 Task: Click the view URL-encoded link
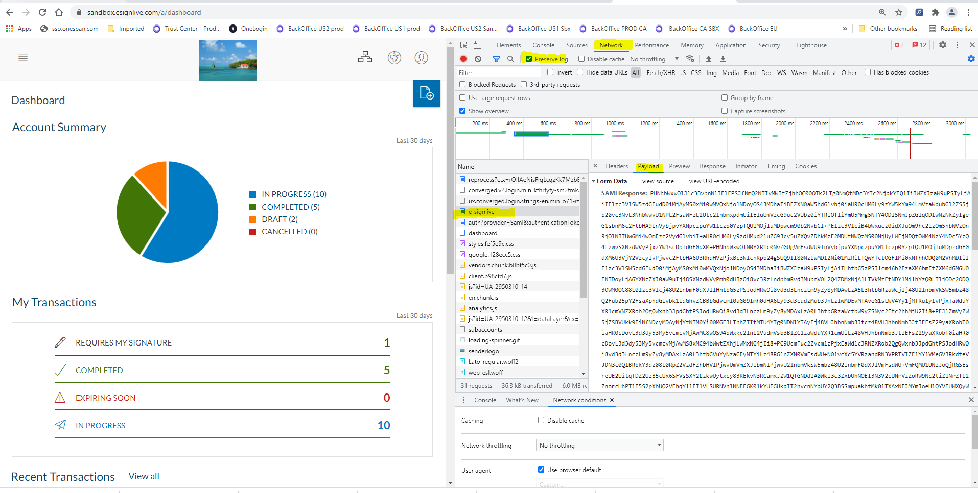pos(714,181)
